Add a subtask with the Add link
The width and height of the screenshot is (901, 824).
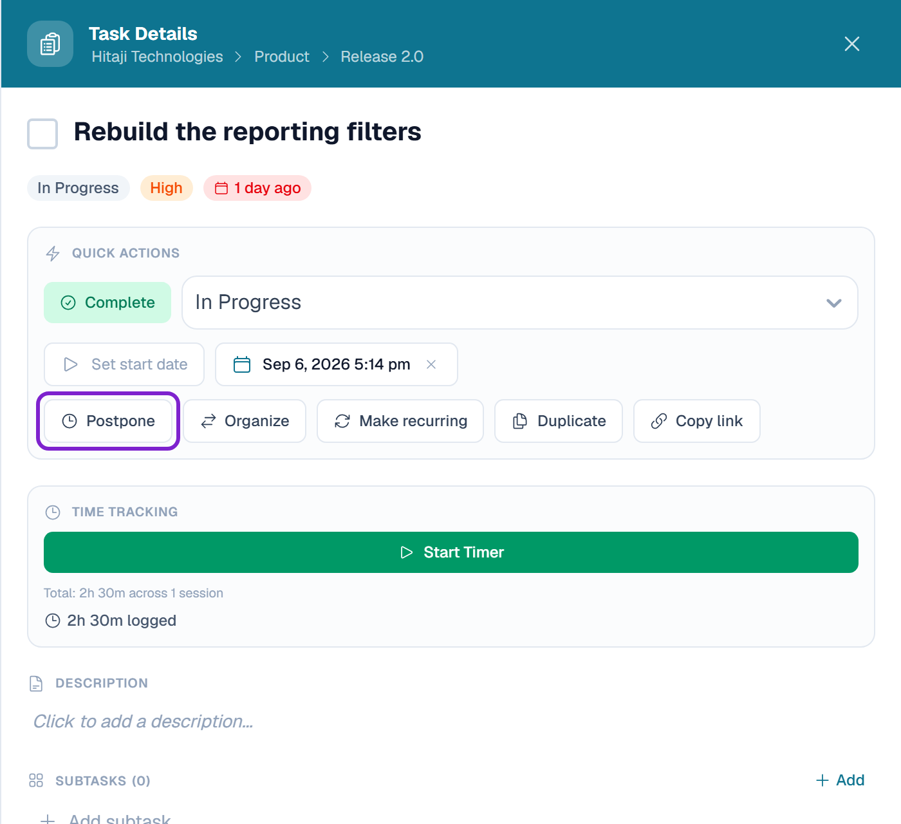click(x=840, y=780)
